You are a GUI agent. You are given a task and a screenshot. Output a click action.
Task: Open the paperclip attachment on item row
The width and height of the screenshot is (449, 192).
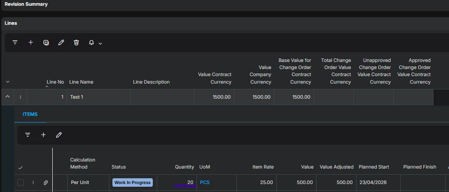pyautogui.click(x=46, y=182)
